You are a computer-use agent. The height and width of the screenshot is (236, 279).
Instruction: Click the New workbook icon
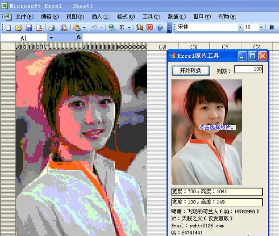8,27
